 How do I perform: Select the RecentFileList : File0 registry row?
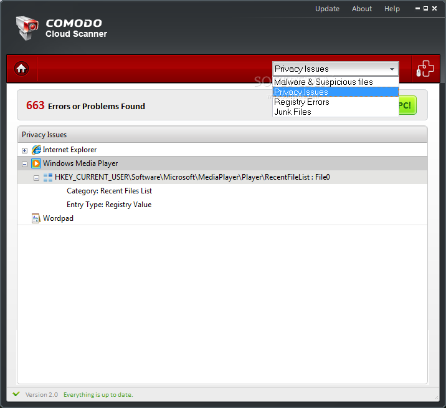point(222,177)
